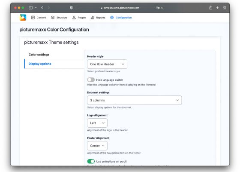Open the Structure menu
This screenshot has height=172, width=240.
coord(59,18)
